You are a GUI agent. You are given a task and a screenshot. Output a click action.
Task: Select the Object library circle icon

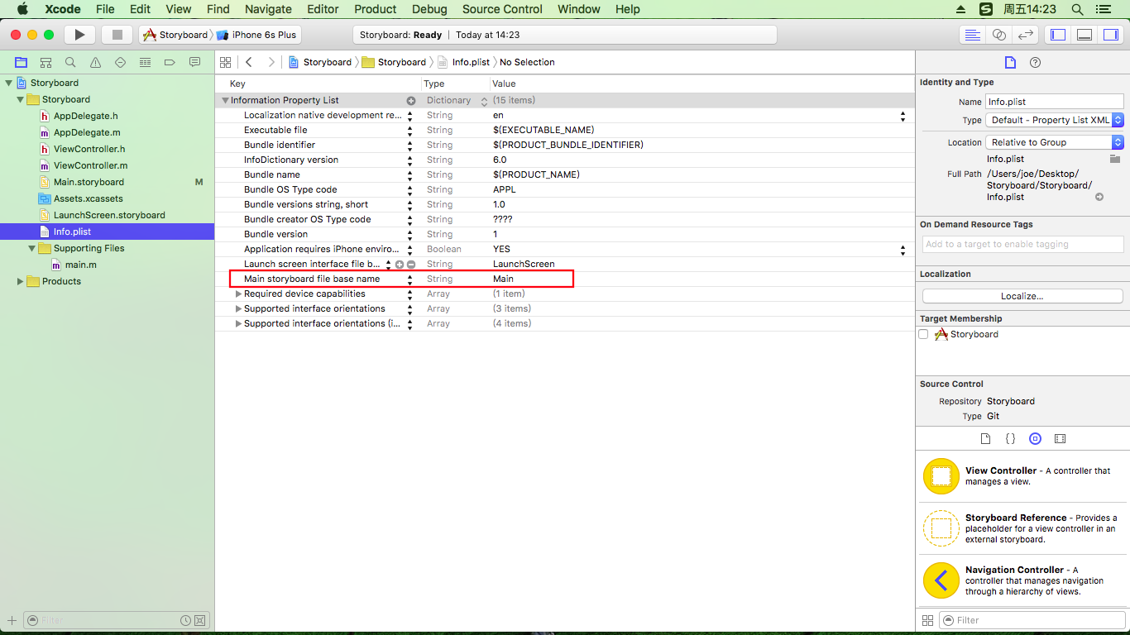point(1035,438)
